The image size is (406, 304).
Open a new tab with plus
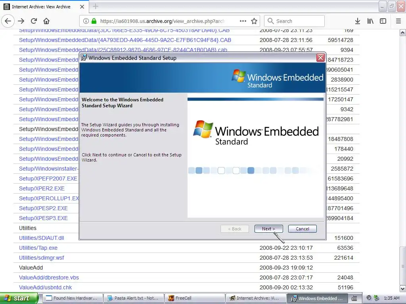click(x=96, y=6)
